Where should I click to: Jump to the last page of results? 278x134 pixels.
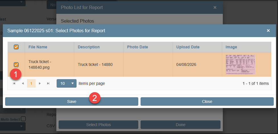(48, 83)
